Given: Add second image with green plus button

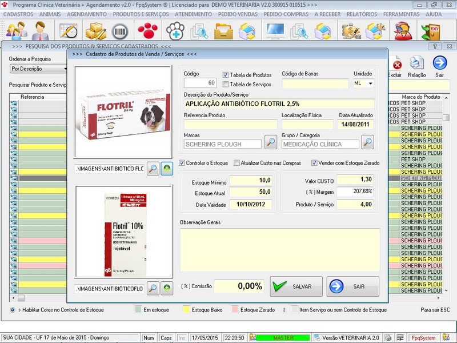Looking at the screenshot, I should pos(167,288).
